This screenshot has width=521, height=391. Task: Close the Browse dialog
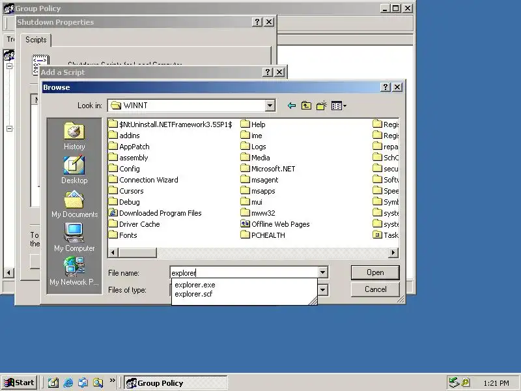pyautogui.click(x=397, y=87)
